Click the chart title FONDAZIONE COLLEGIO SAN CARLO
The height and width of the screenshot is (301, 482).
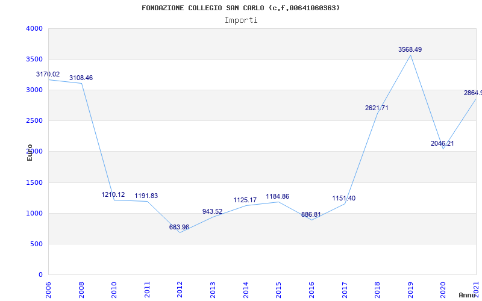240,8
